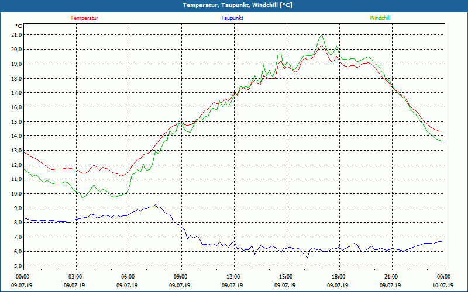Click the '°C' unit label above the y-axis

pyautogui.click(x=18, y=26)
